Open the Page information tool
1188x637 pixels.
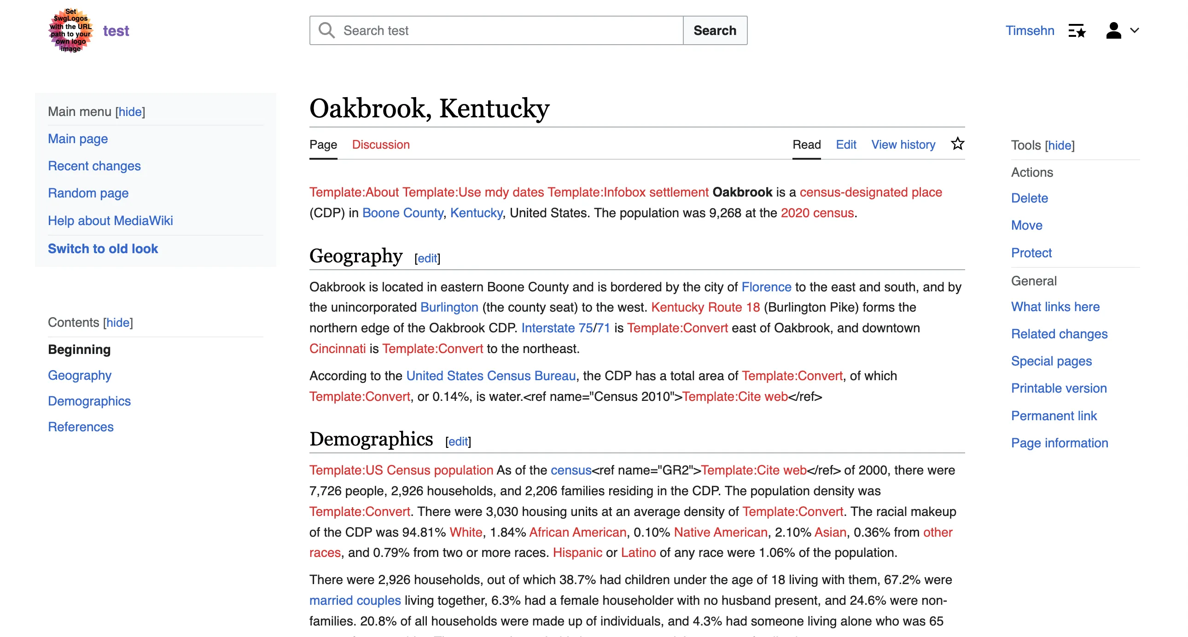click(1060, 442)
